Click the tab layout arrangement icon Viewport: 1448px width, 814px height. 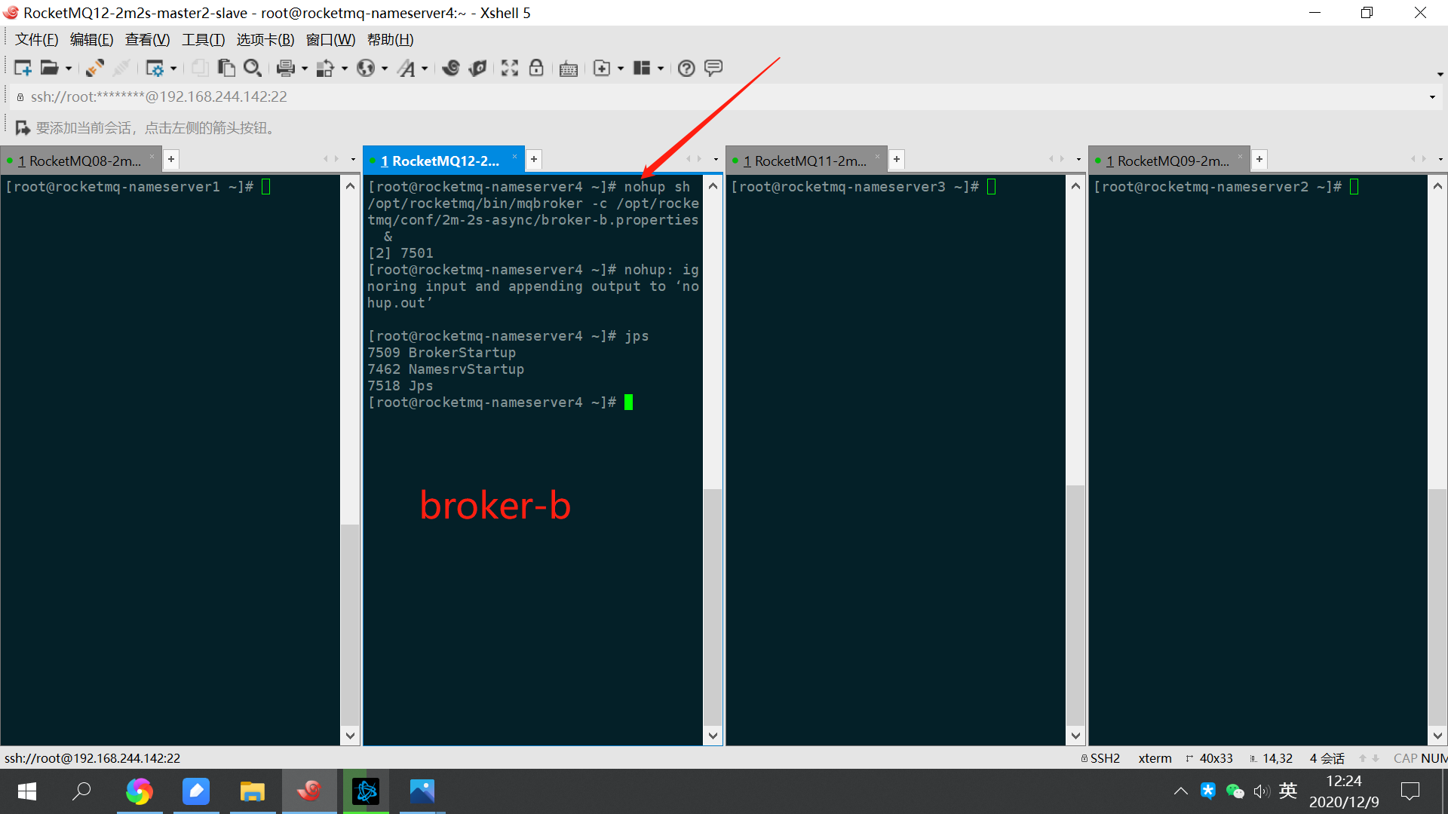(642, 69)
